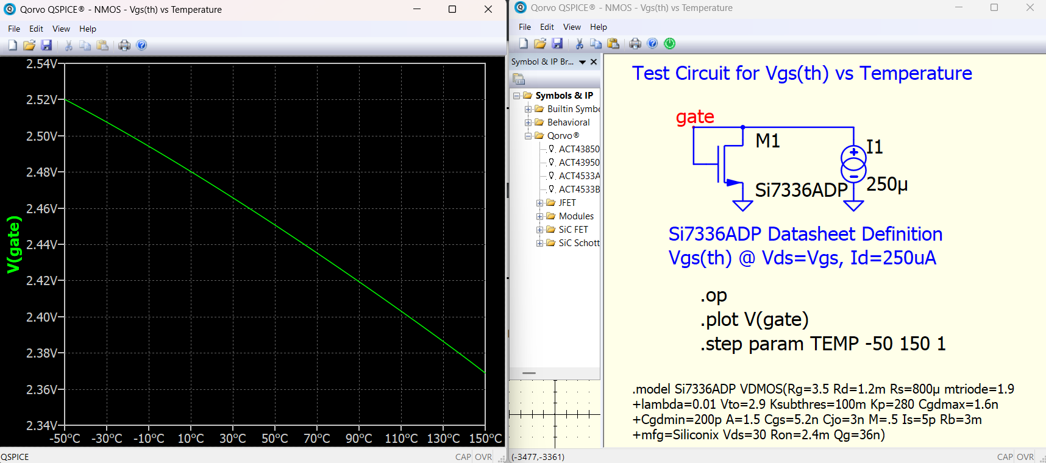Click the Si7336ADP Datasheet Definition text

[805, 234]
